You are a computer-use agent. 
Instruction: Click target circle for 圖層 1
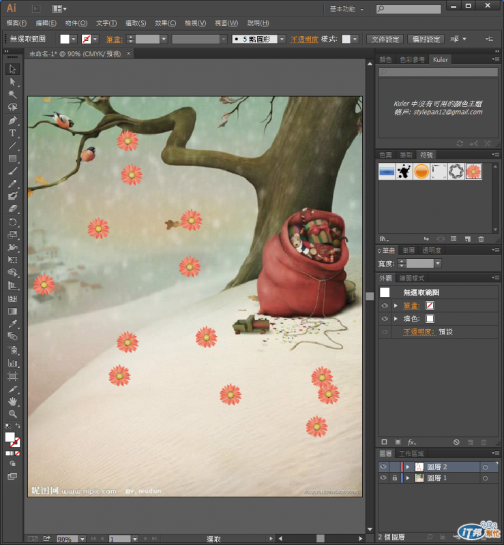tap(485, 478)
